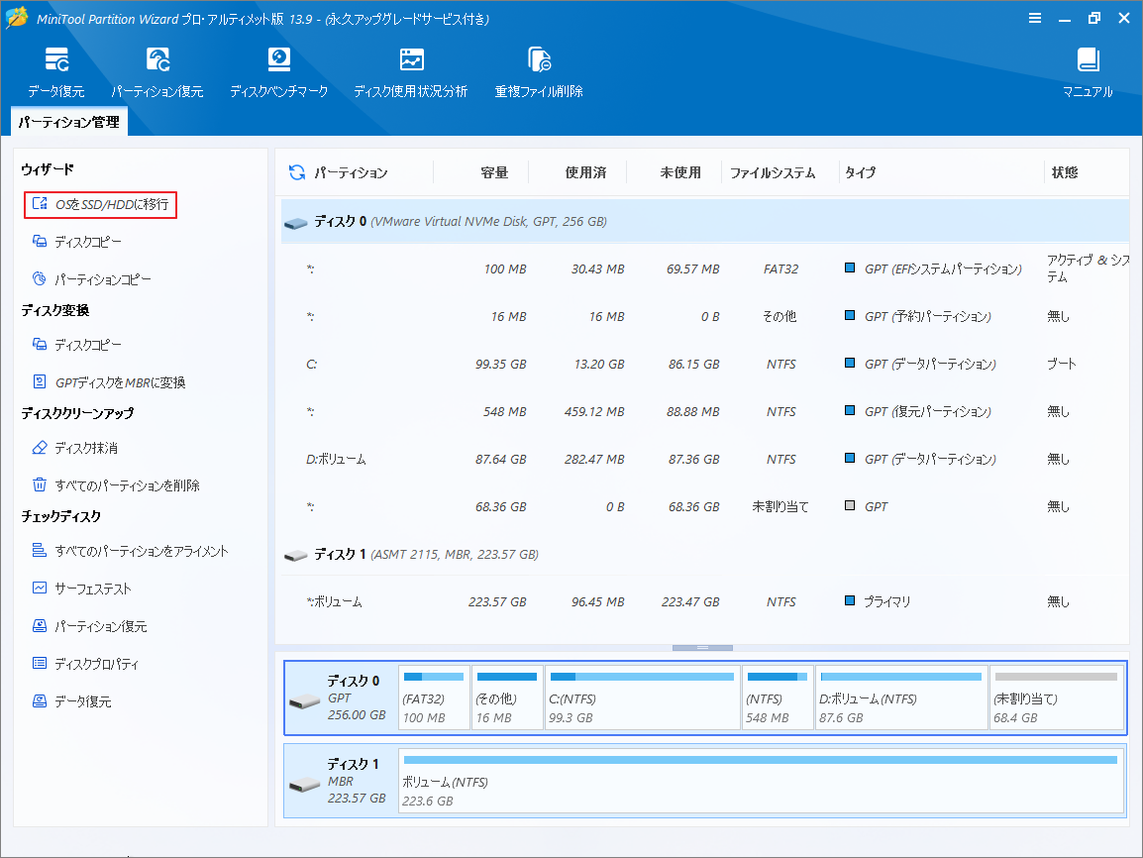
Task: Click the blue swatch beside プライマリ
Action: coord(849,600)
